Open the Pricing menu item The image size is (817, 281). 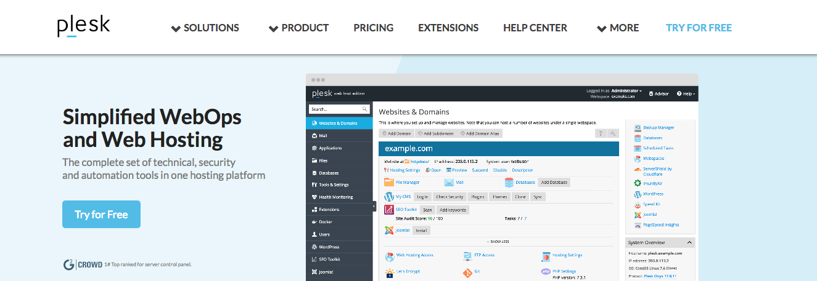(374, 28)
